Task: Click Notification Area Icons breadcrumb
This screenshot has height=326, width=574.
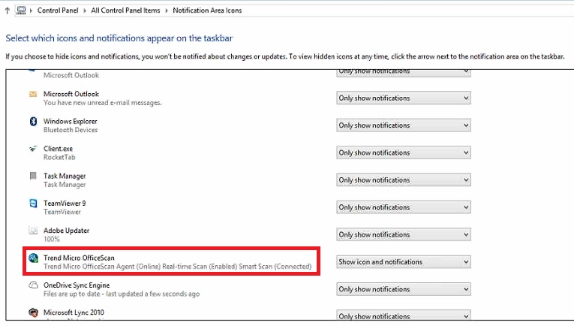Action: (207, 11)
